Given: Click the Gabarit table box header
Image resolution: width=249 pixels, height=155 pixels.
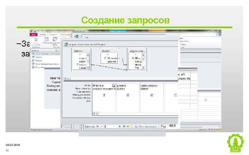Looking at the screenshot, I should point(109,51).
